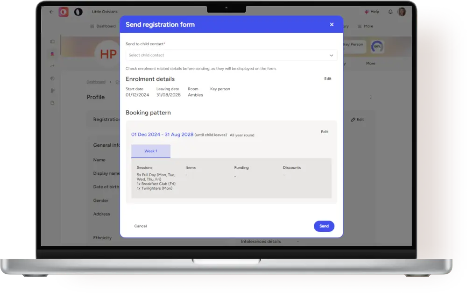Select the child profile icon in sidebar
Screen dimensions: 467x293
pos(52,54)
